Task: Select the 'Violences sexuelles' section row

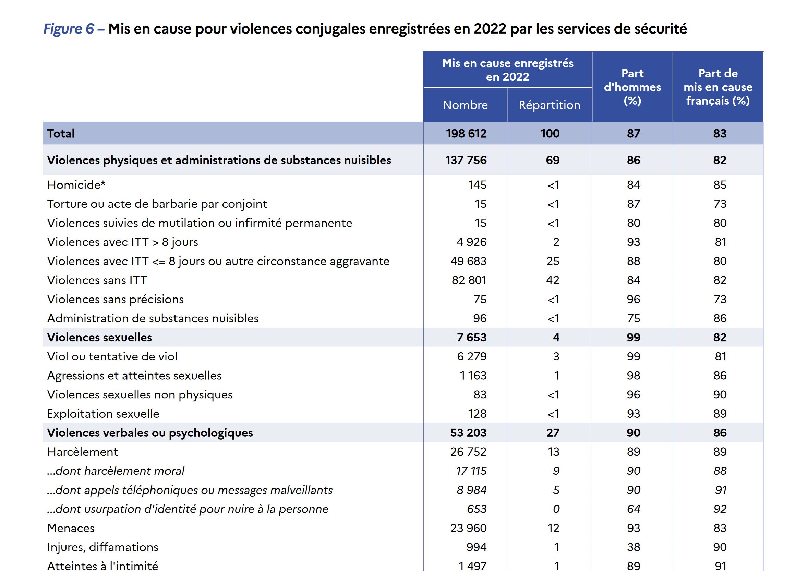Action: pos(403,337)
